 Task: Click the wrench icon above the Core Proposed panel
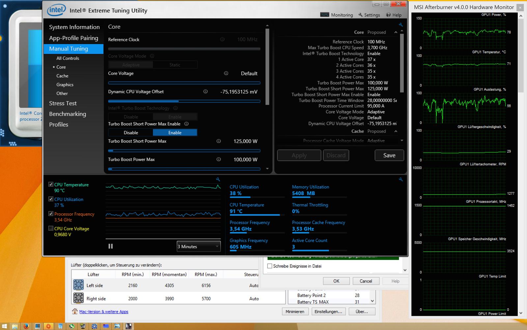tap(401, 25)
